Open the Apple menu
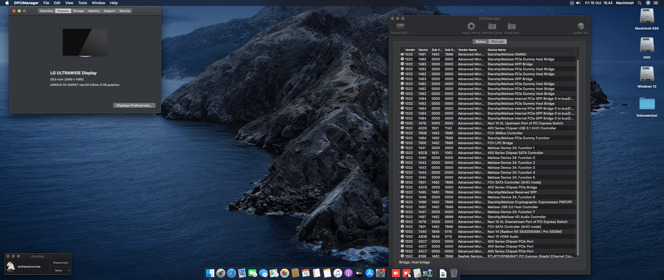The height and width of the screenshot is (280, 664). click(7, 3)
